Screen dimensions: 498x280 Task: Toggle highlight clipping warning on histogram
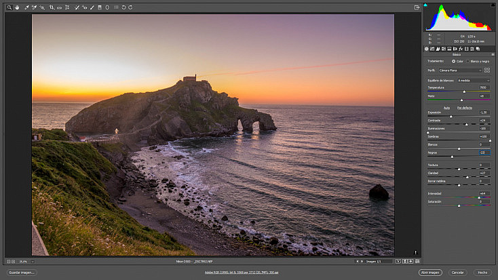493,5
